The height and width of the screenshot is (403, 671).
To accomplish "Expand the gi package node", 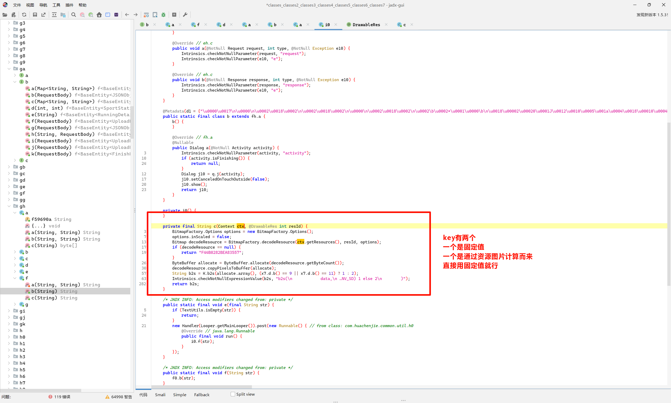I will click(9, 311).
